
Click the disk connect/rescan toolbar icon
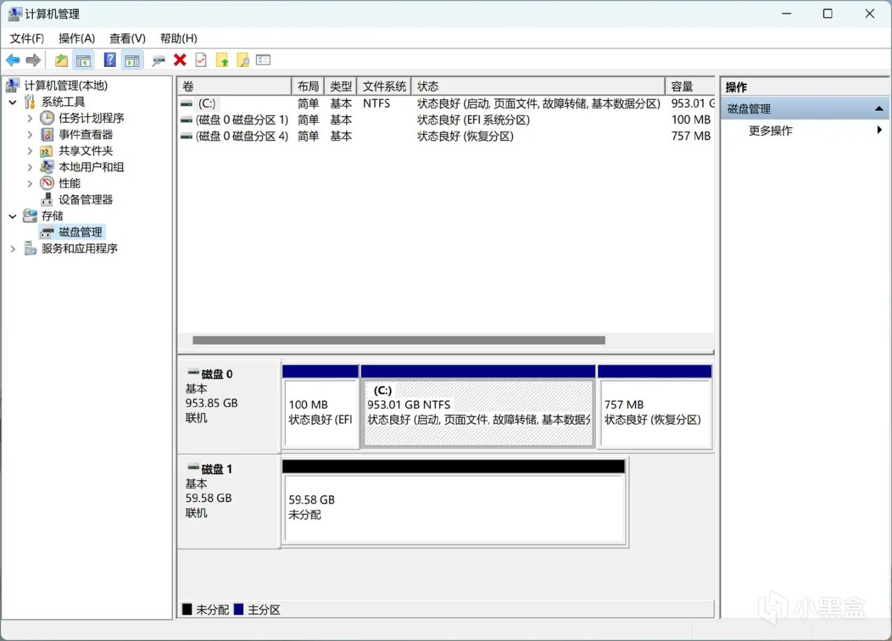click(x=158, y=61)
